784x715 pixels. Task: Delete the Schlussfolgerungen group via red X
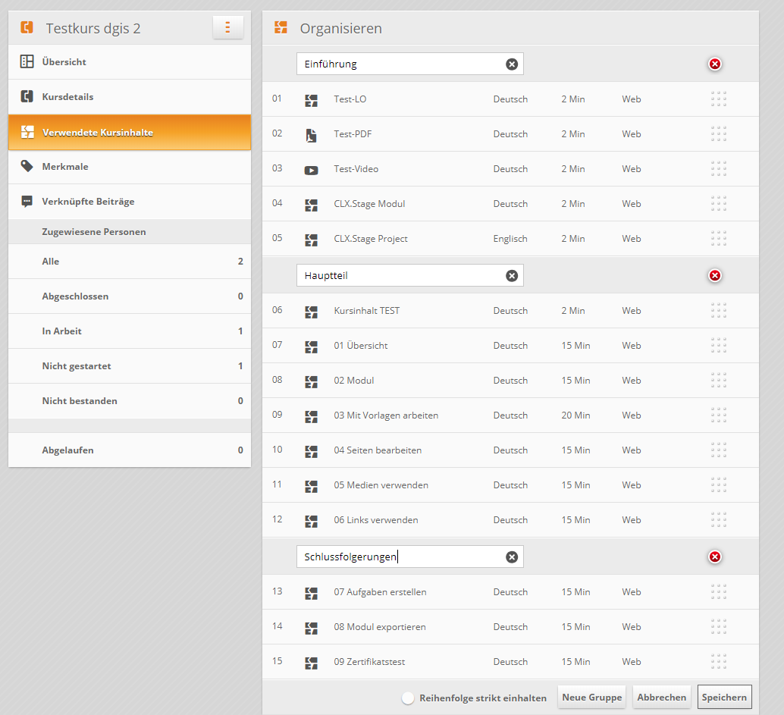(x=714, y=557)
